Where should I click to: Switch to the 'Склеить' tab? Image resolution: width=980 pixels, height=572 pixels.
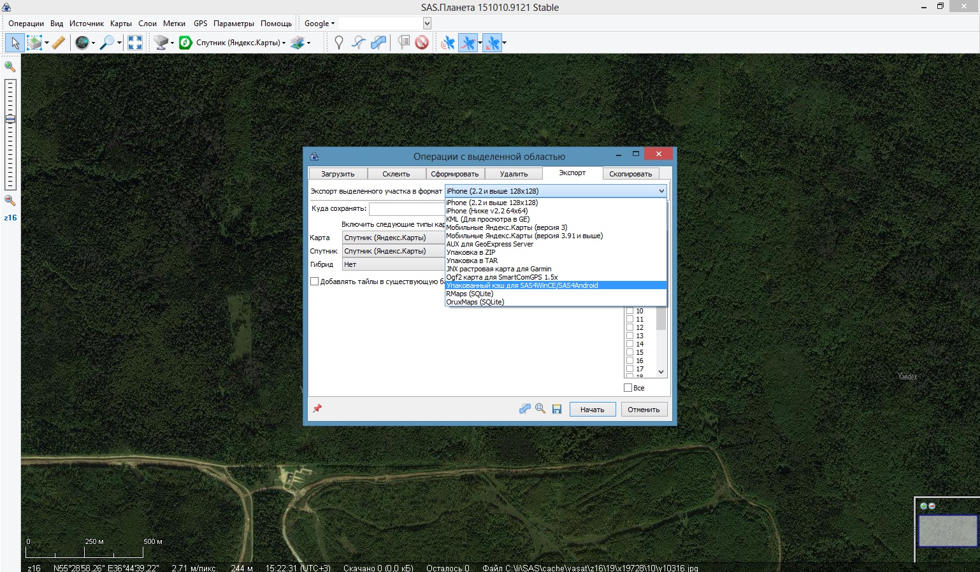tap(396, 174)
